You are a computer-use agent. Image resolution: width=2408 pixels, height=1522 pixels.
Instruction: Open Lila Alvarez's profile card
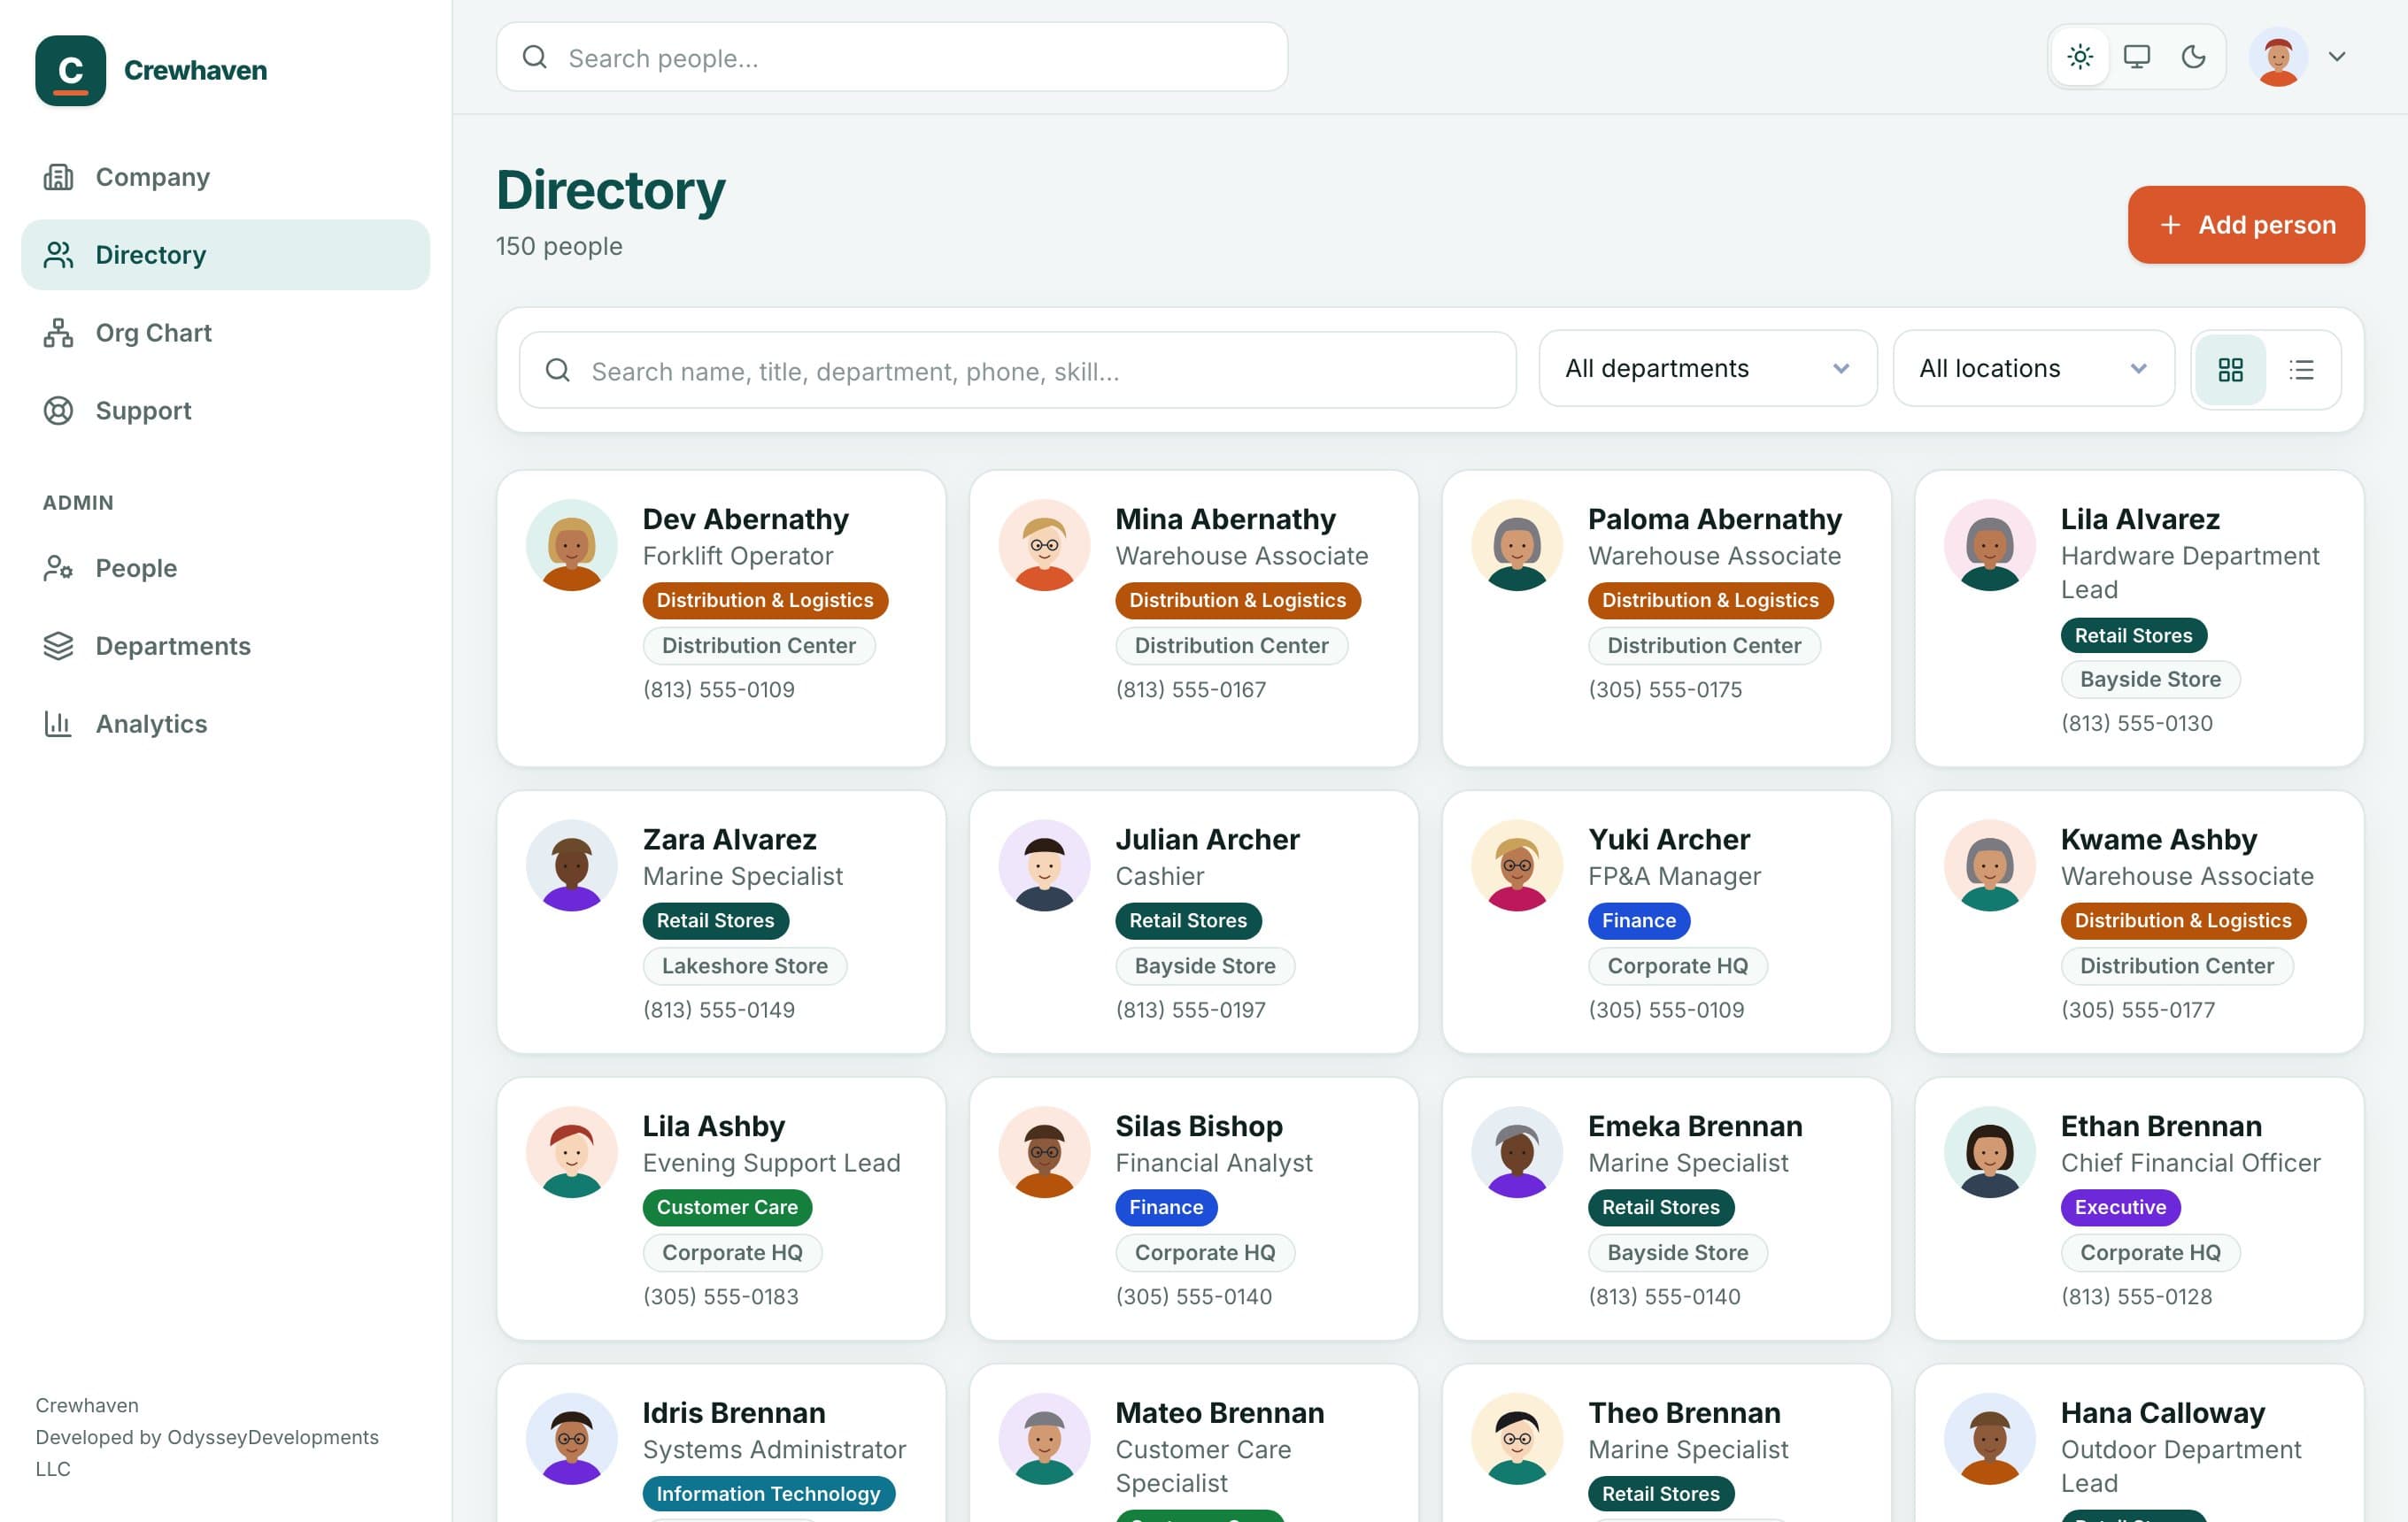[2139, 619]
